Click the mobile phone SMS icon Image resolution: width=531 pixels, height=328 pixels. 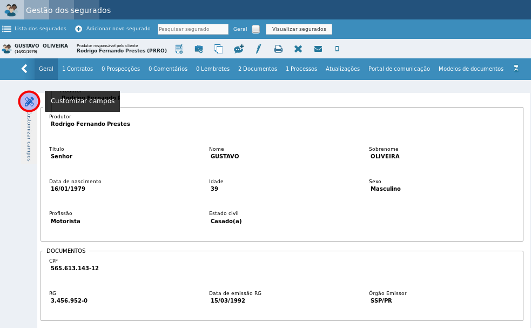tap(337, 49)
